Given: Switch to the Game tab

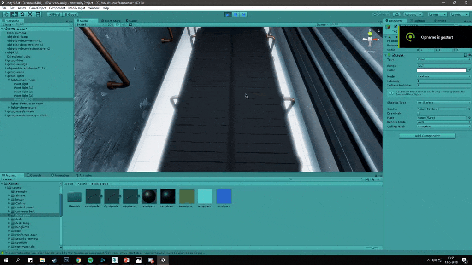Looking at the screenshot, I should click(x=132, y=21).
